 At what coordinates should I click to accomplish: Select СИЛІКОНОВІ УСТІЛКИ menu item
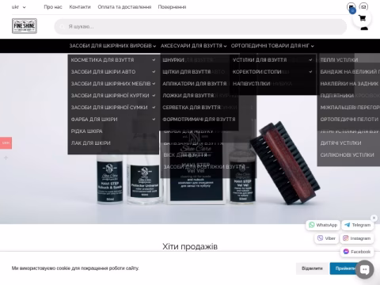[x=347, y=155]
